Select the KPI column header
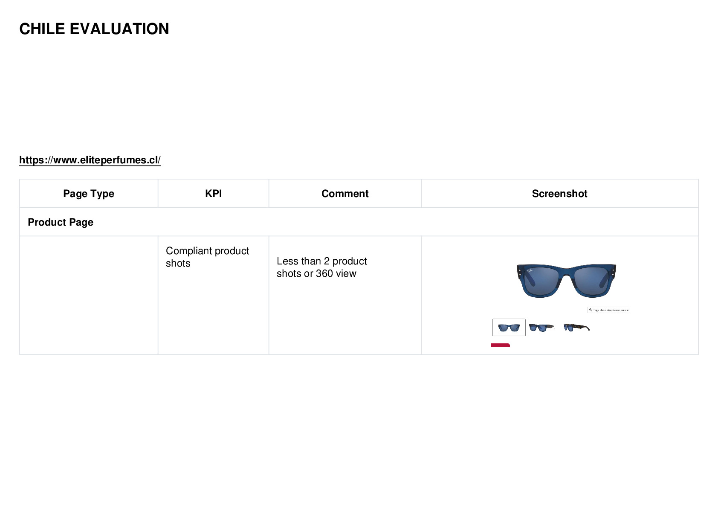 214,194
